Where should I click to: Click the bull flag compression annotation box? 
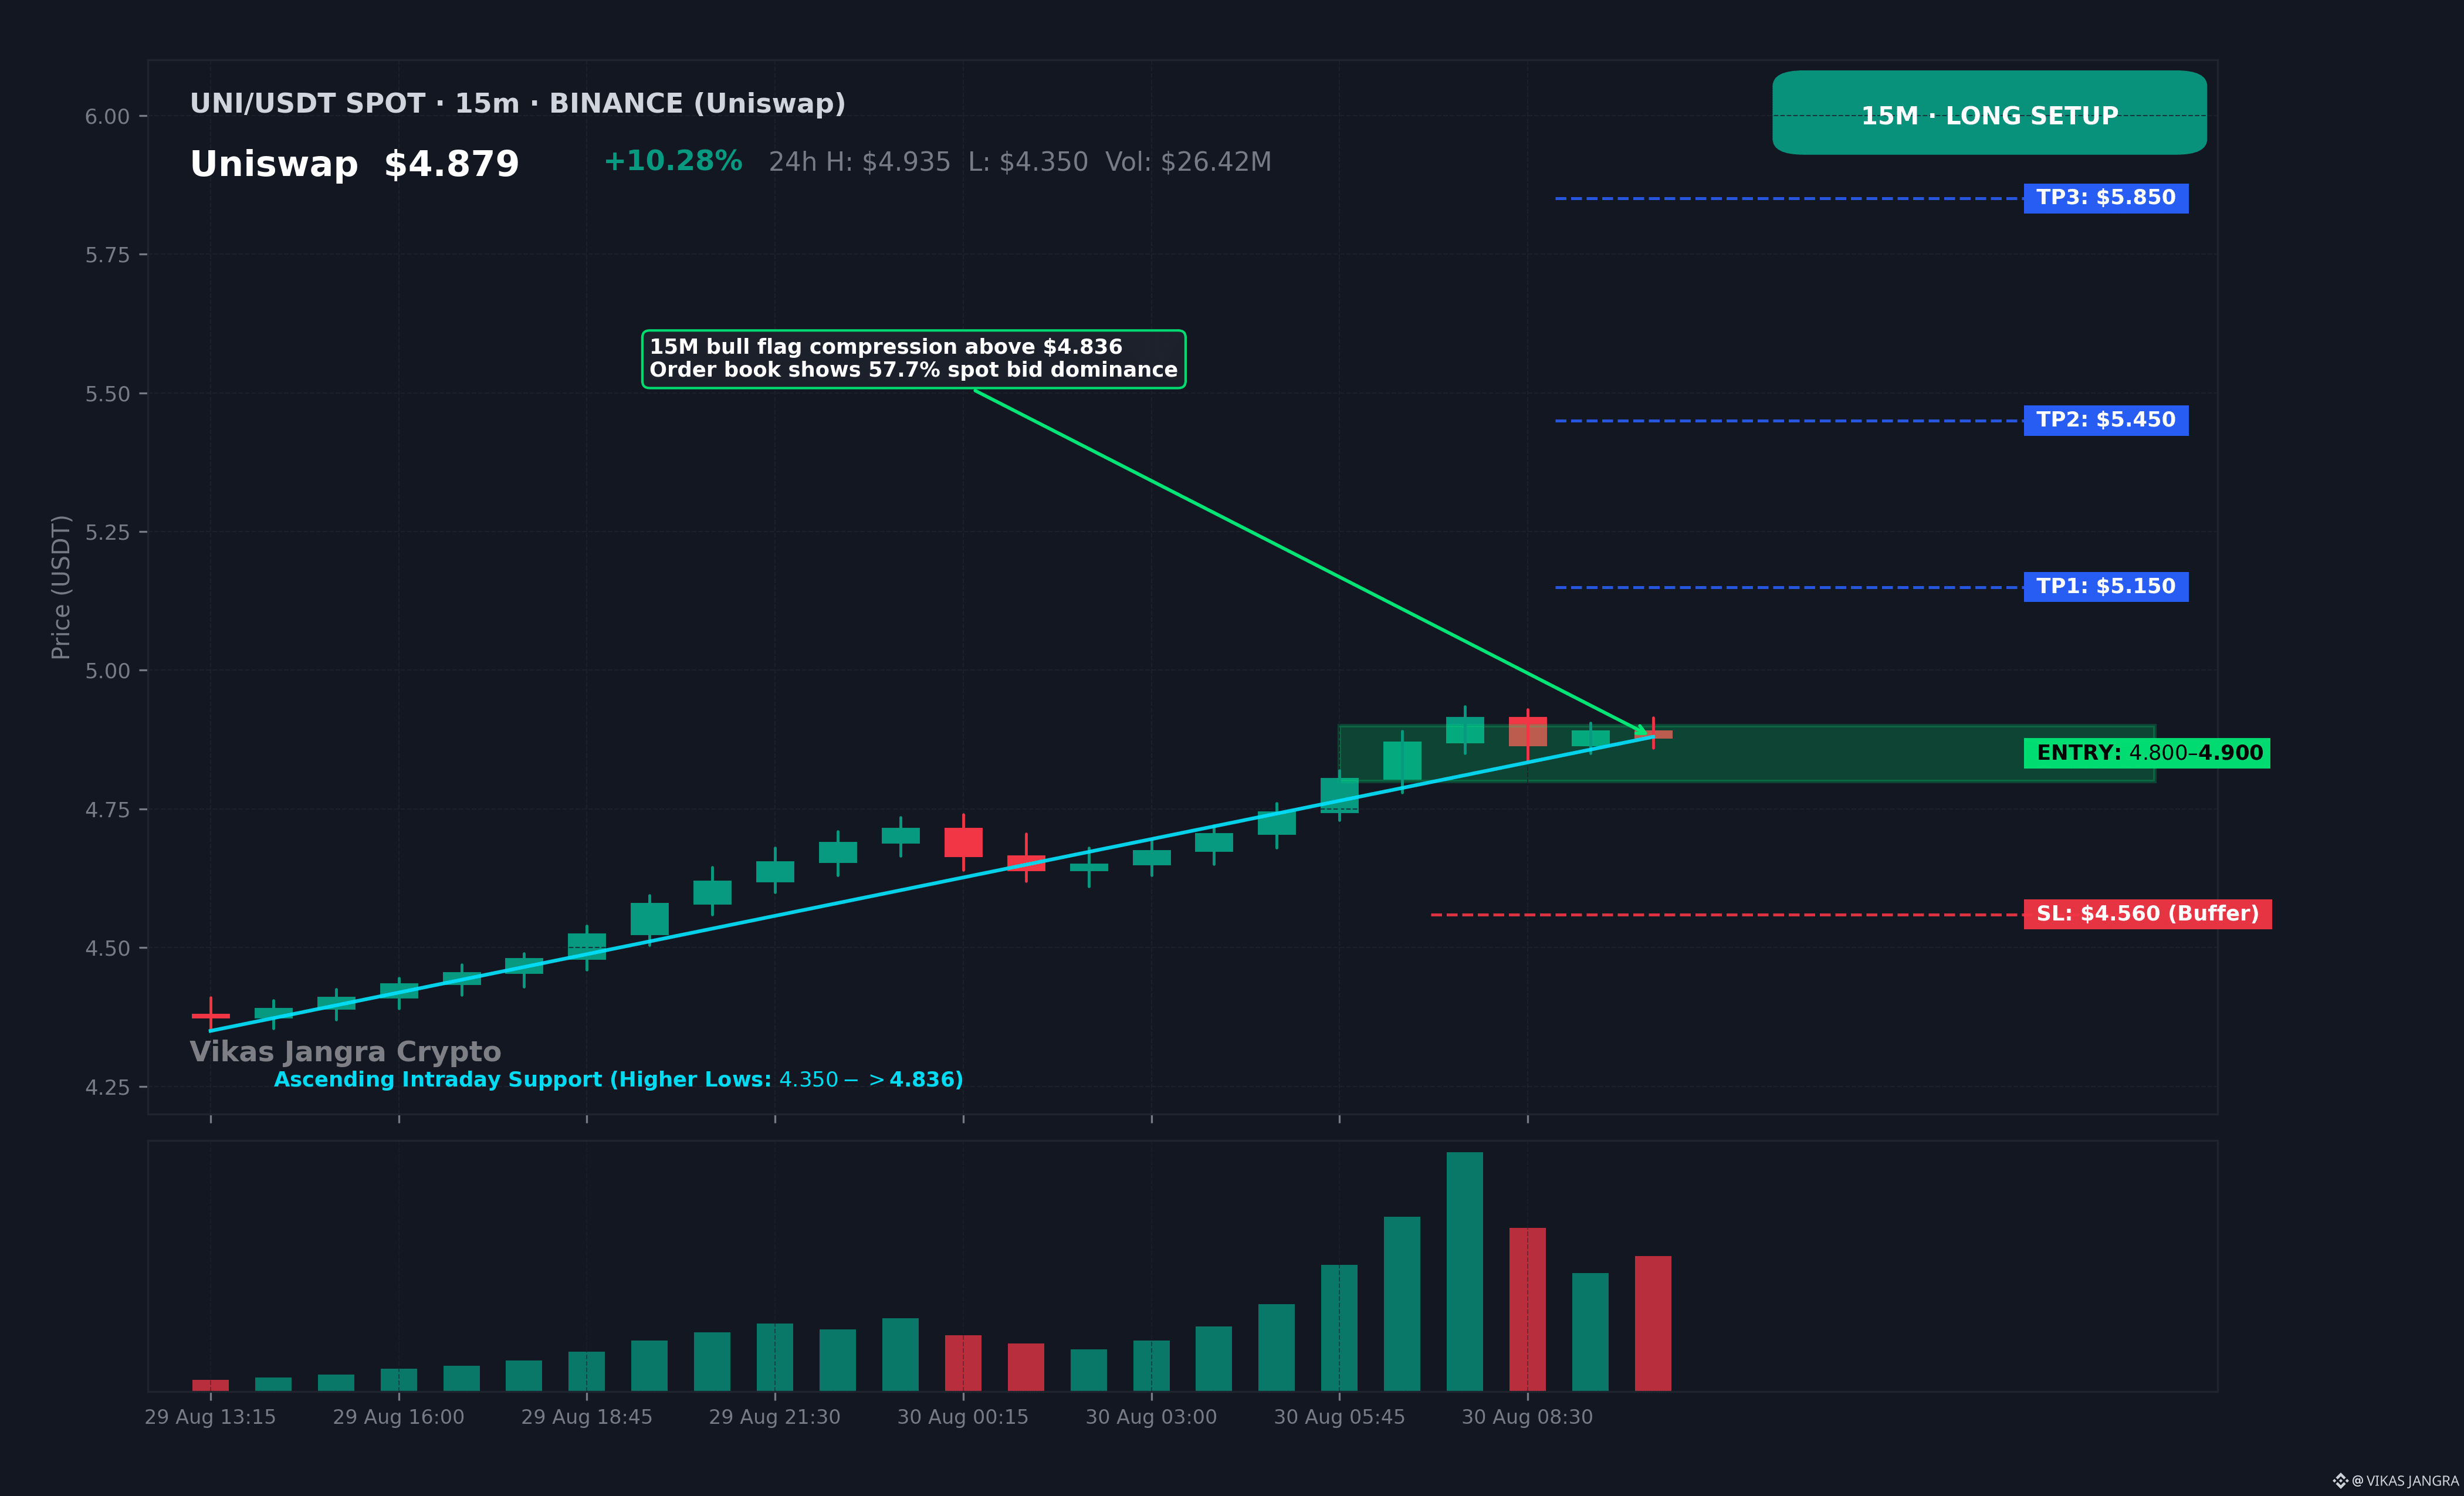click(914, 359)
